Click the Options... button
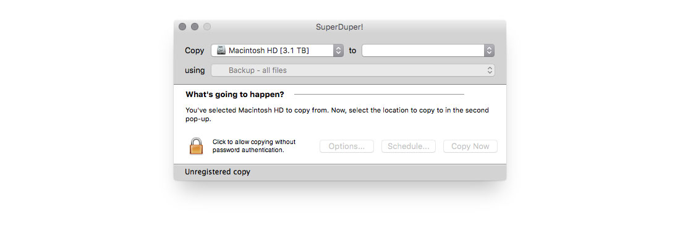680x230 pixels. pyautogui.click(x=347, y=147)
